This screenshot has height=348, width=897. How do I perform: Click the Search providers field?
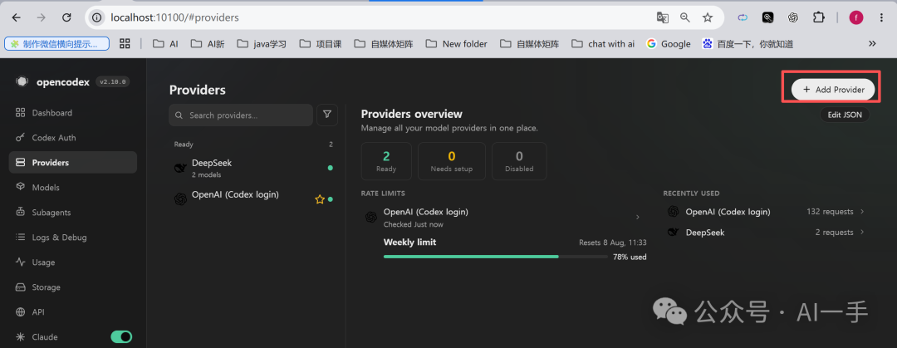[x=241, y=115]
